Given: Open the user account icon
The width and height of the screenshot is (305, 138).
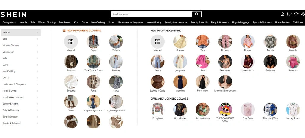Looking at the screenshot, I should coord(283,14).
